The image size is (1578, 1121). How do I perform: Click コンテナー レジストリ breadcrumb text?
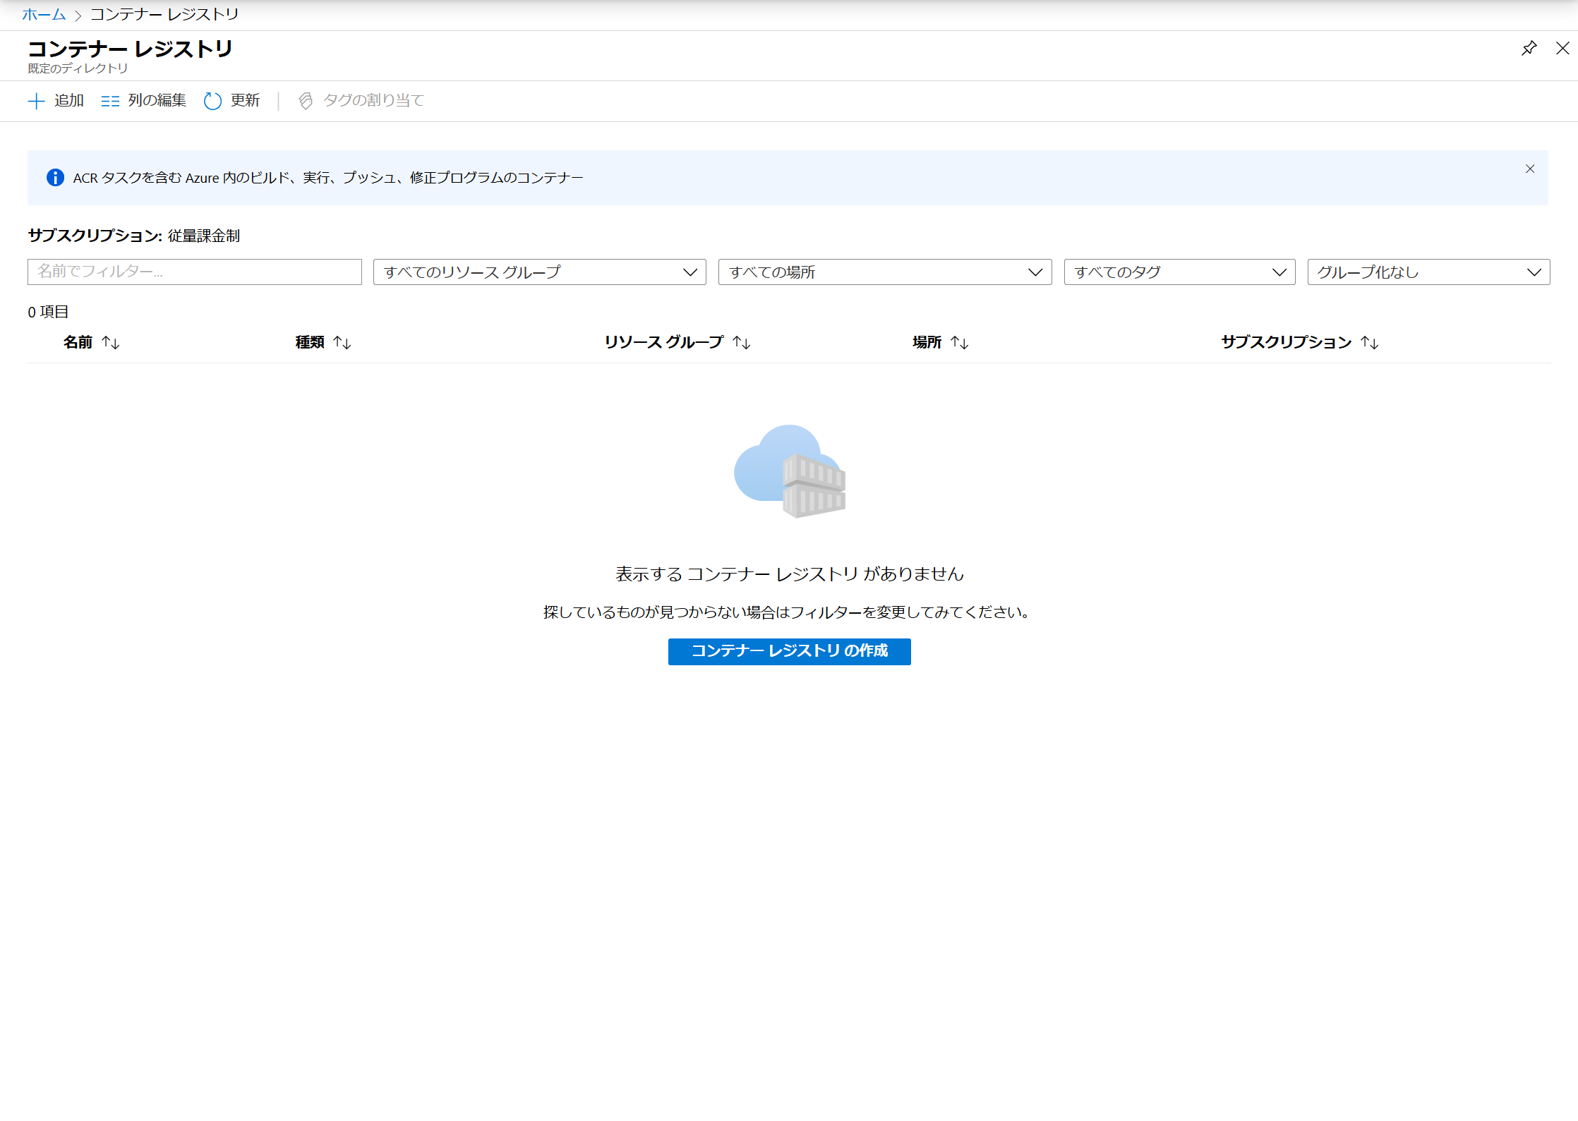[164, 14]
